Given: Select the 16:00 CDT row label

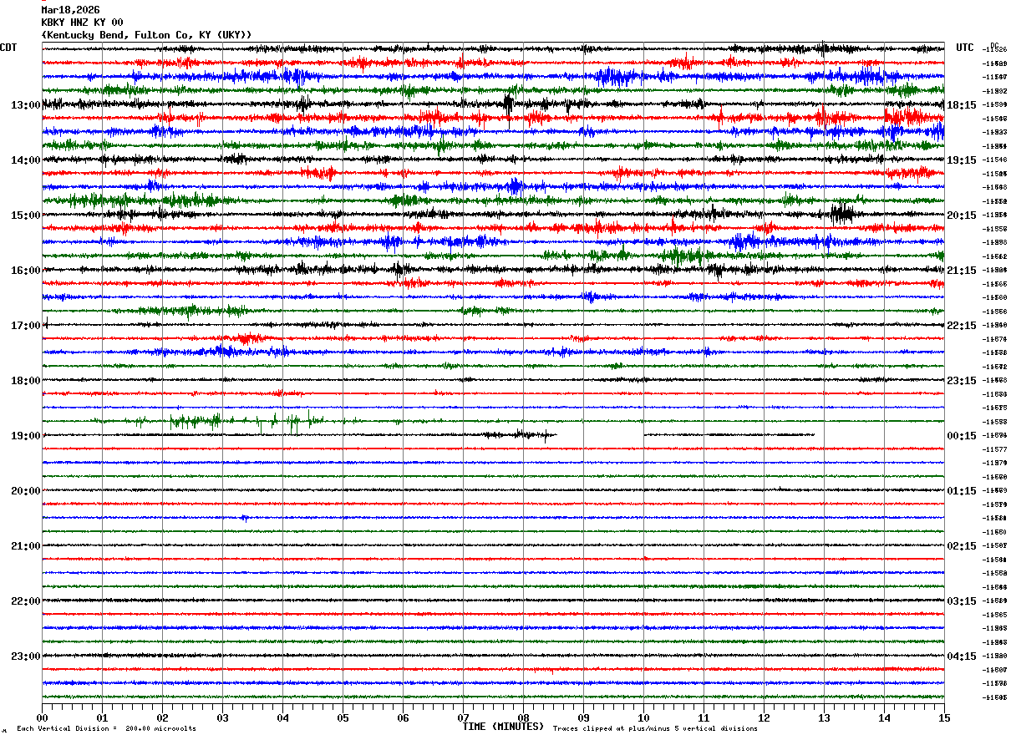Looking at the screenshot, I should tap(26, 270).
